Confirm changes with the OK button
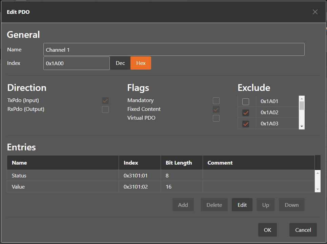The image size is (327, 244). (x=267, y=230)
